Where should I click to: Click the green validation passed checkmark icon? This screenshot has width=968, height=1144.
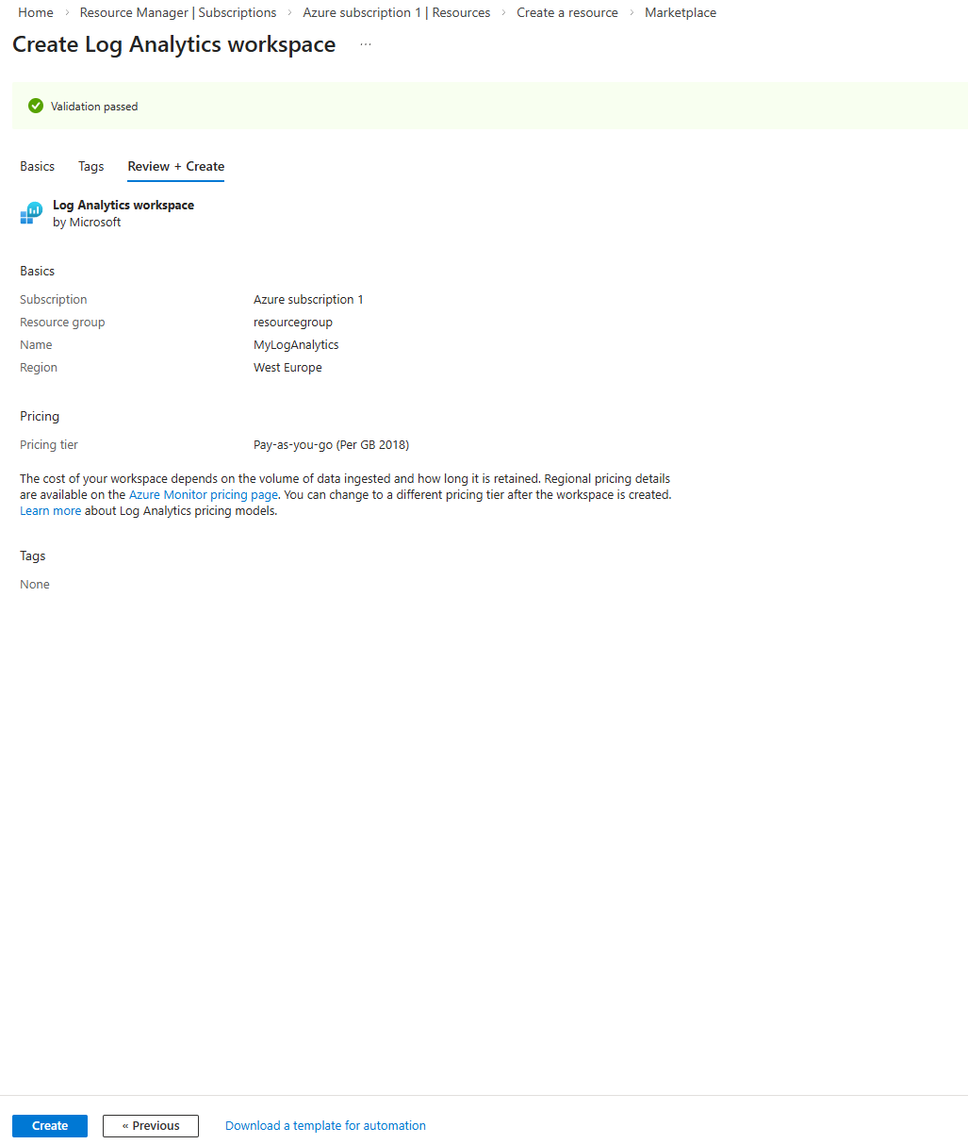pos(35,106)
